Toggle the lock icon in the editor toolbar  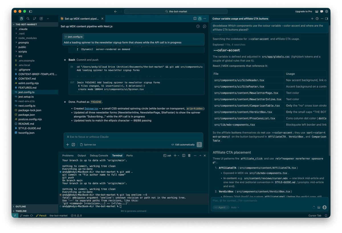tap(199, 18)
